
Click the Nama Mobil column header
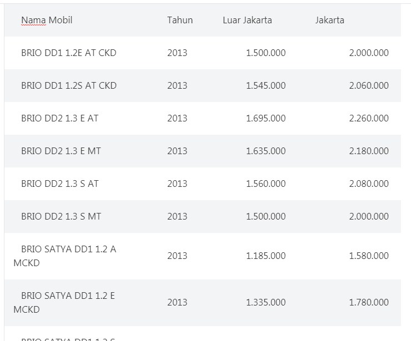pos(47,20)
